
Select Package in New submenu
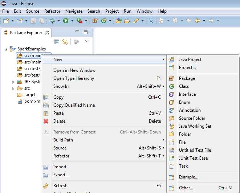coord(203,78)
